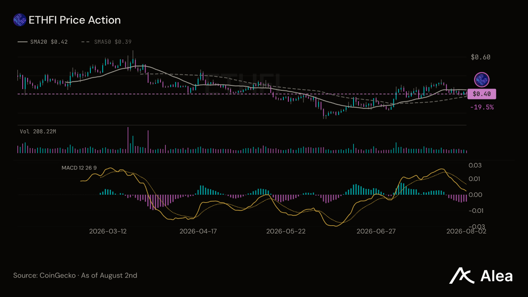Click the 2026-04-17 date label
Image resolution: width=528 pixels, height=297 pixels.
[x=198, y=231]
